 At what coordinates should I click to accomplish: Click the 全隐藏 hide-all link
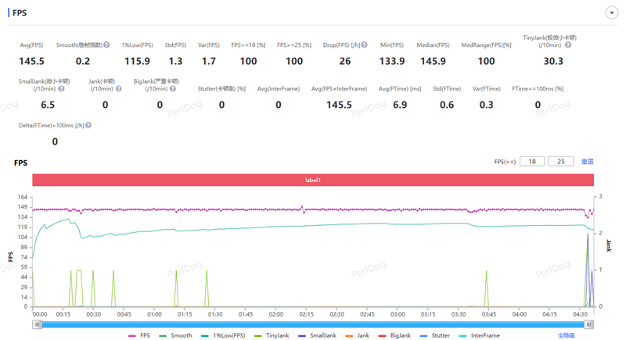(567, 335)
